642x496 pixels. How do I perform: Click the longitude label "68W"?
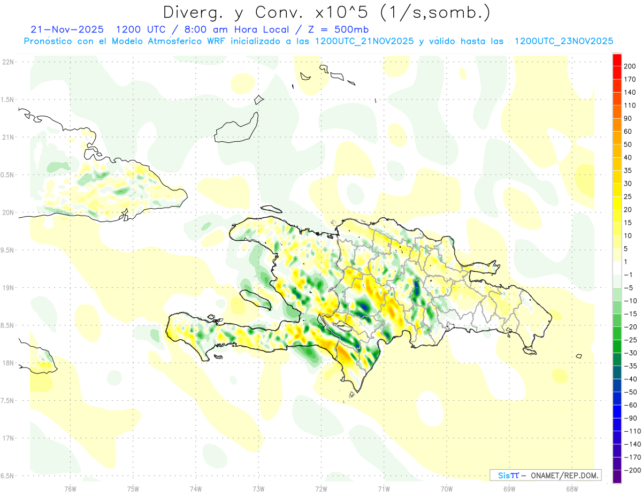[572, 489]
